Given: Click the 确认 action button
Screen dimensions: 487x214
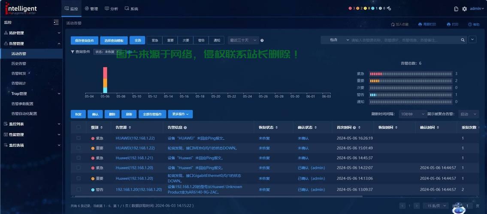Looking at the screenshot, I should click(x=95, y=114).
